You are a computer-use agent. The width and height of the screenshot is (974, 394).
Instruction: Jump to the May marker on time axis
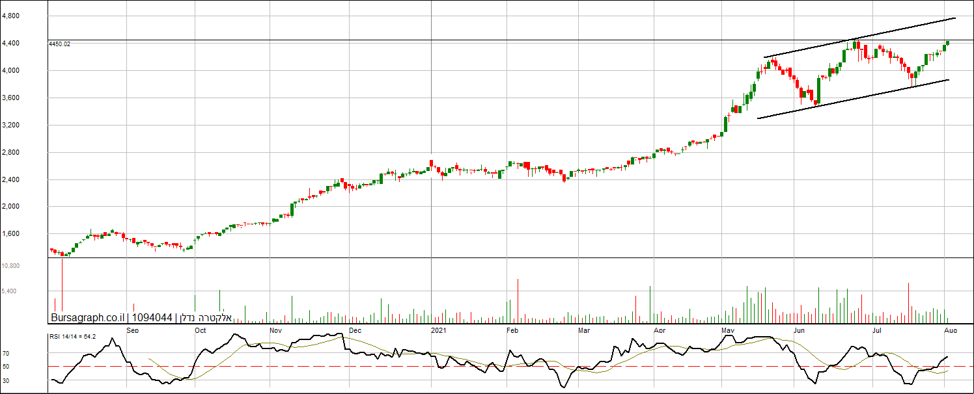tap(728, 330)
